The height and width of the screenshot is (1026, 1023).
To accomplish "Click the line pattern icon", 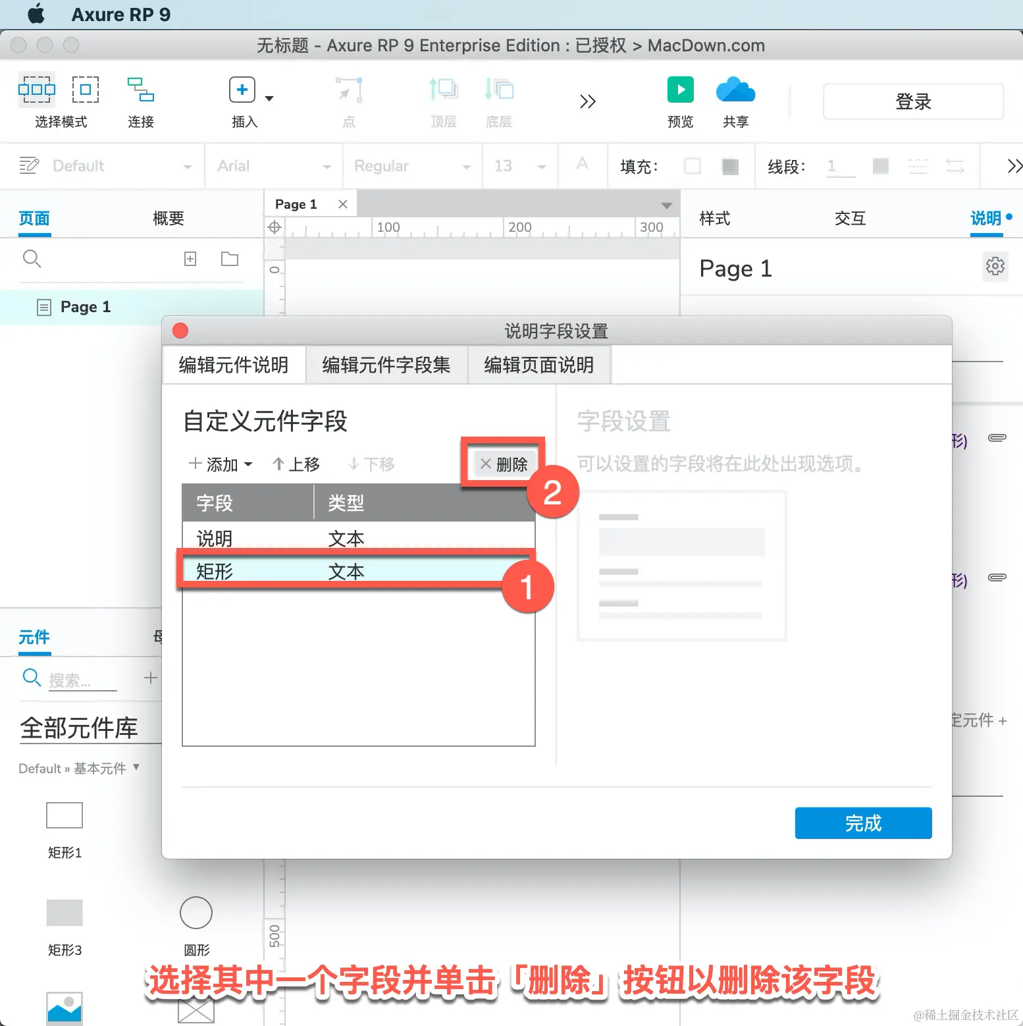I will click(x=918, y=166).
